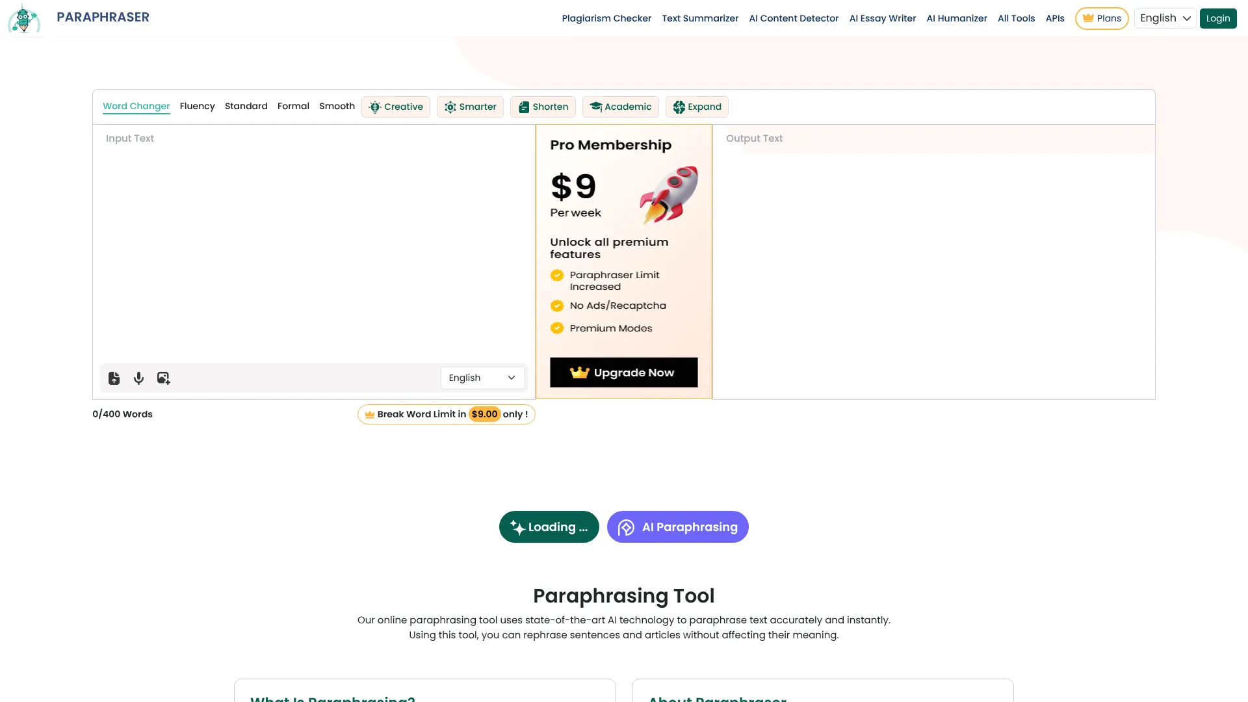
Task: Click the AI Paraphrasing circular logo icon
Action: 626,527
